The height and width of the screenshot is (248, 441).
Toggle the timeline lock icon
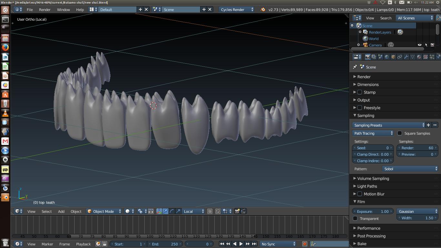[x=105, y=244]
